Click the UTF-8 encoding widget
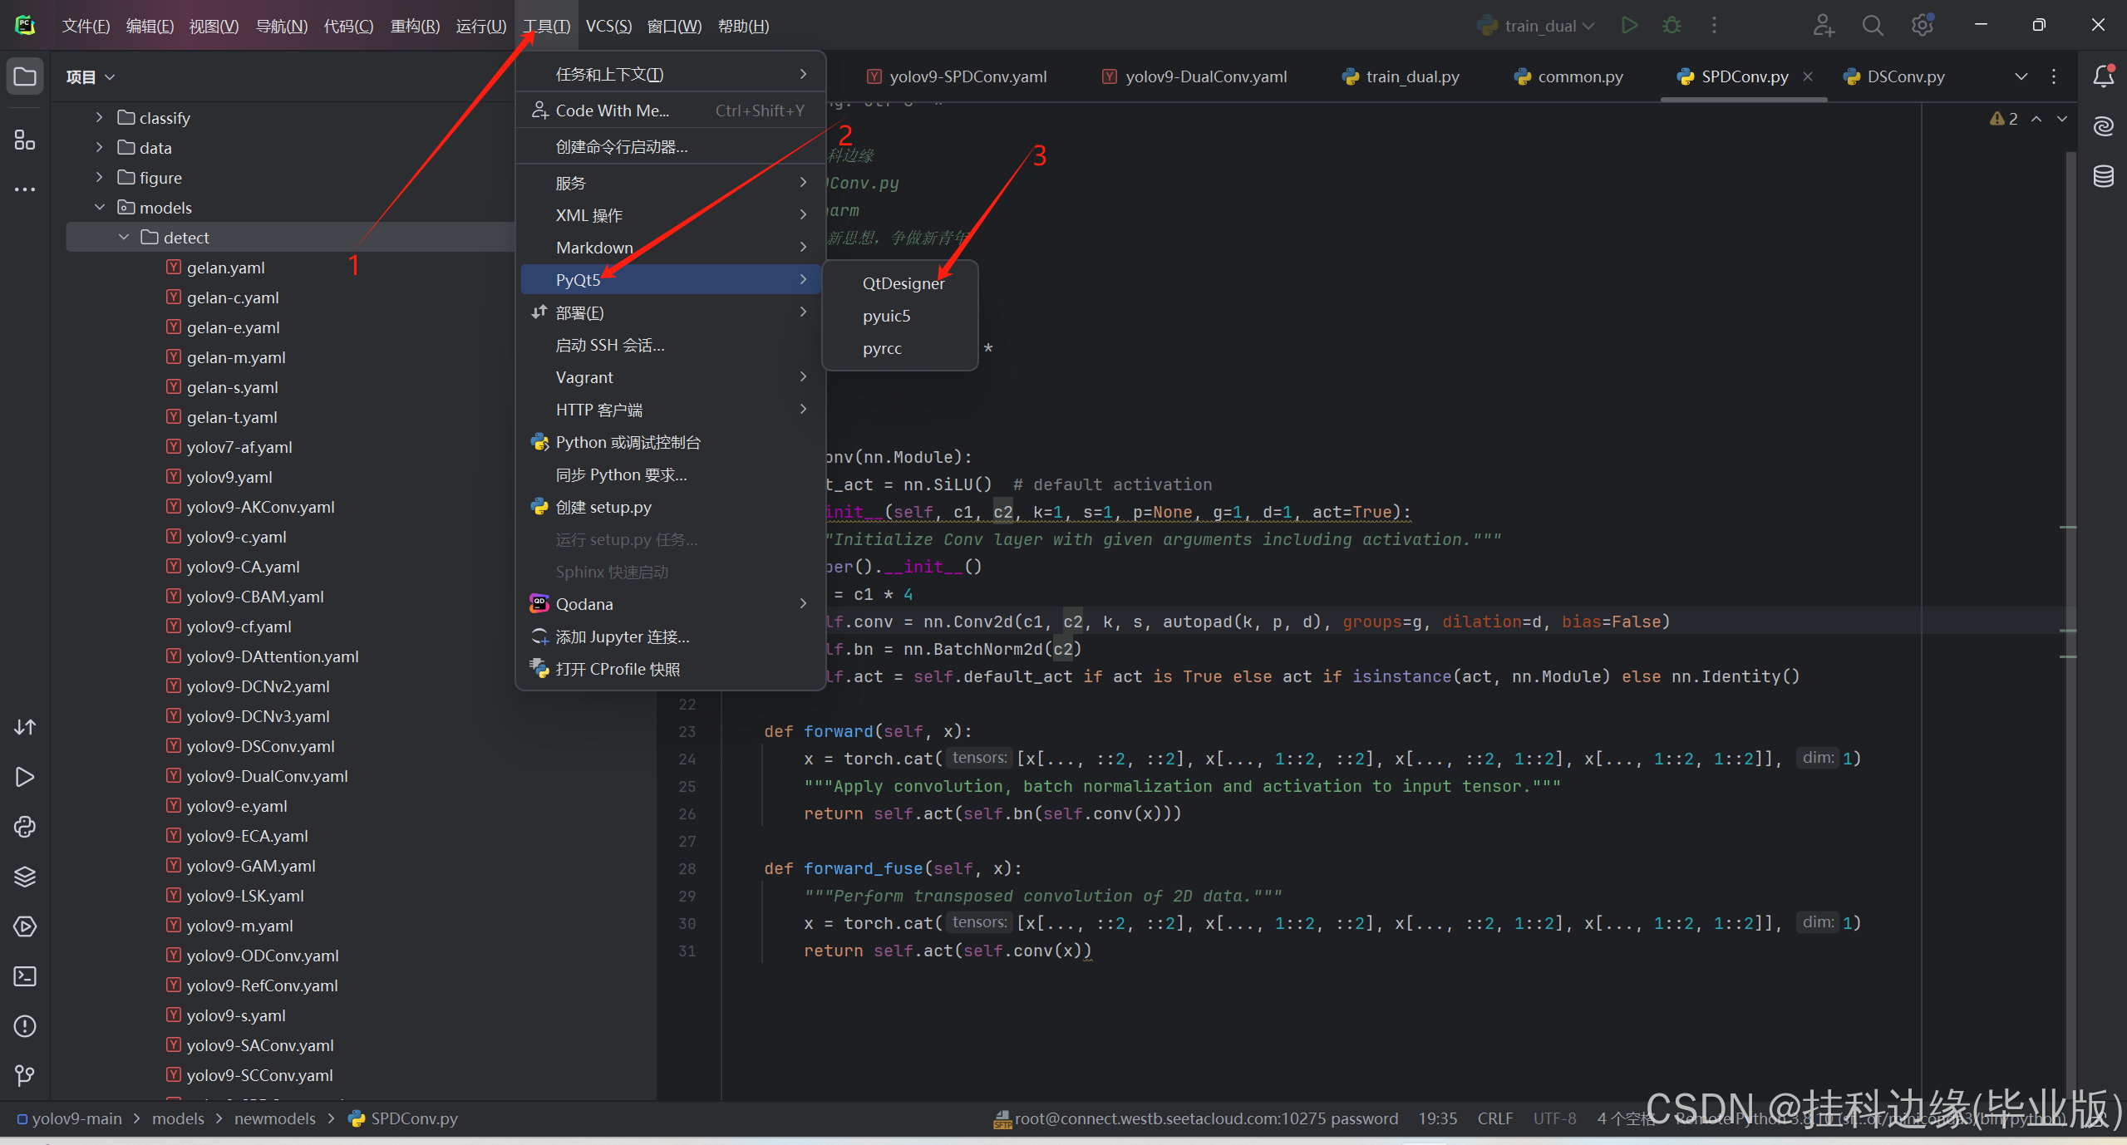The width and height of the screenshot is (2127, 1145). click(1554, 1118)
